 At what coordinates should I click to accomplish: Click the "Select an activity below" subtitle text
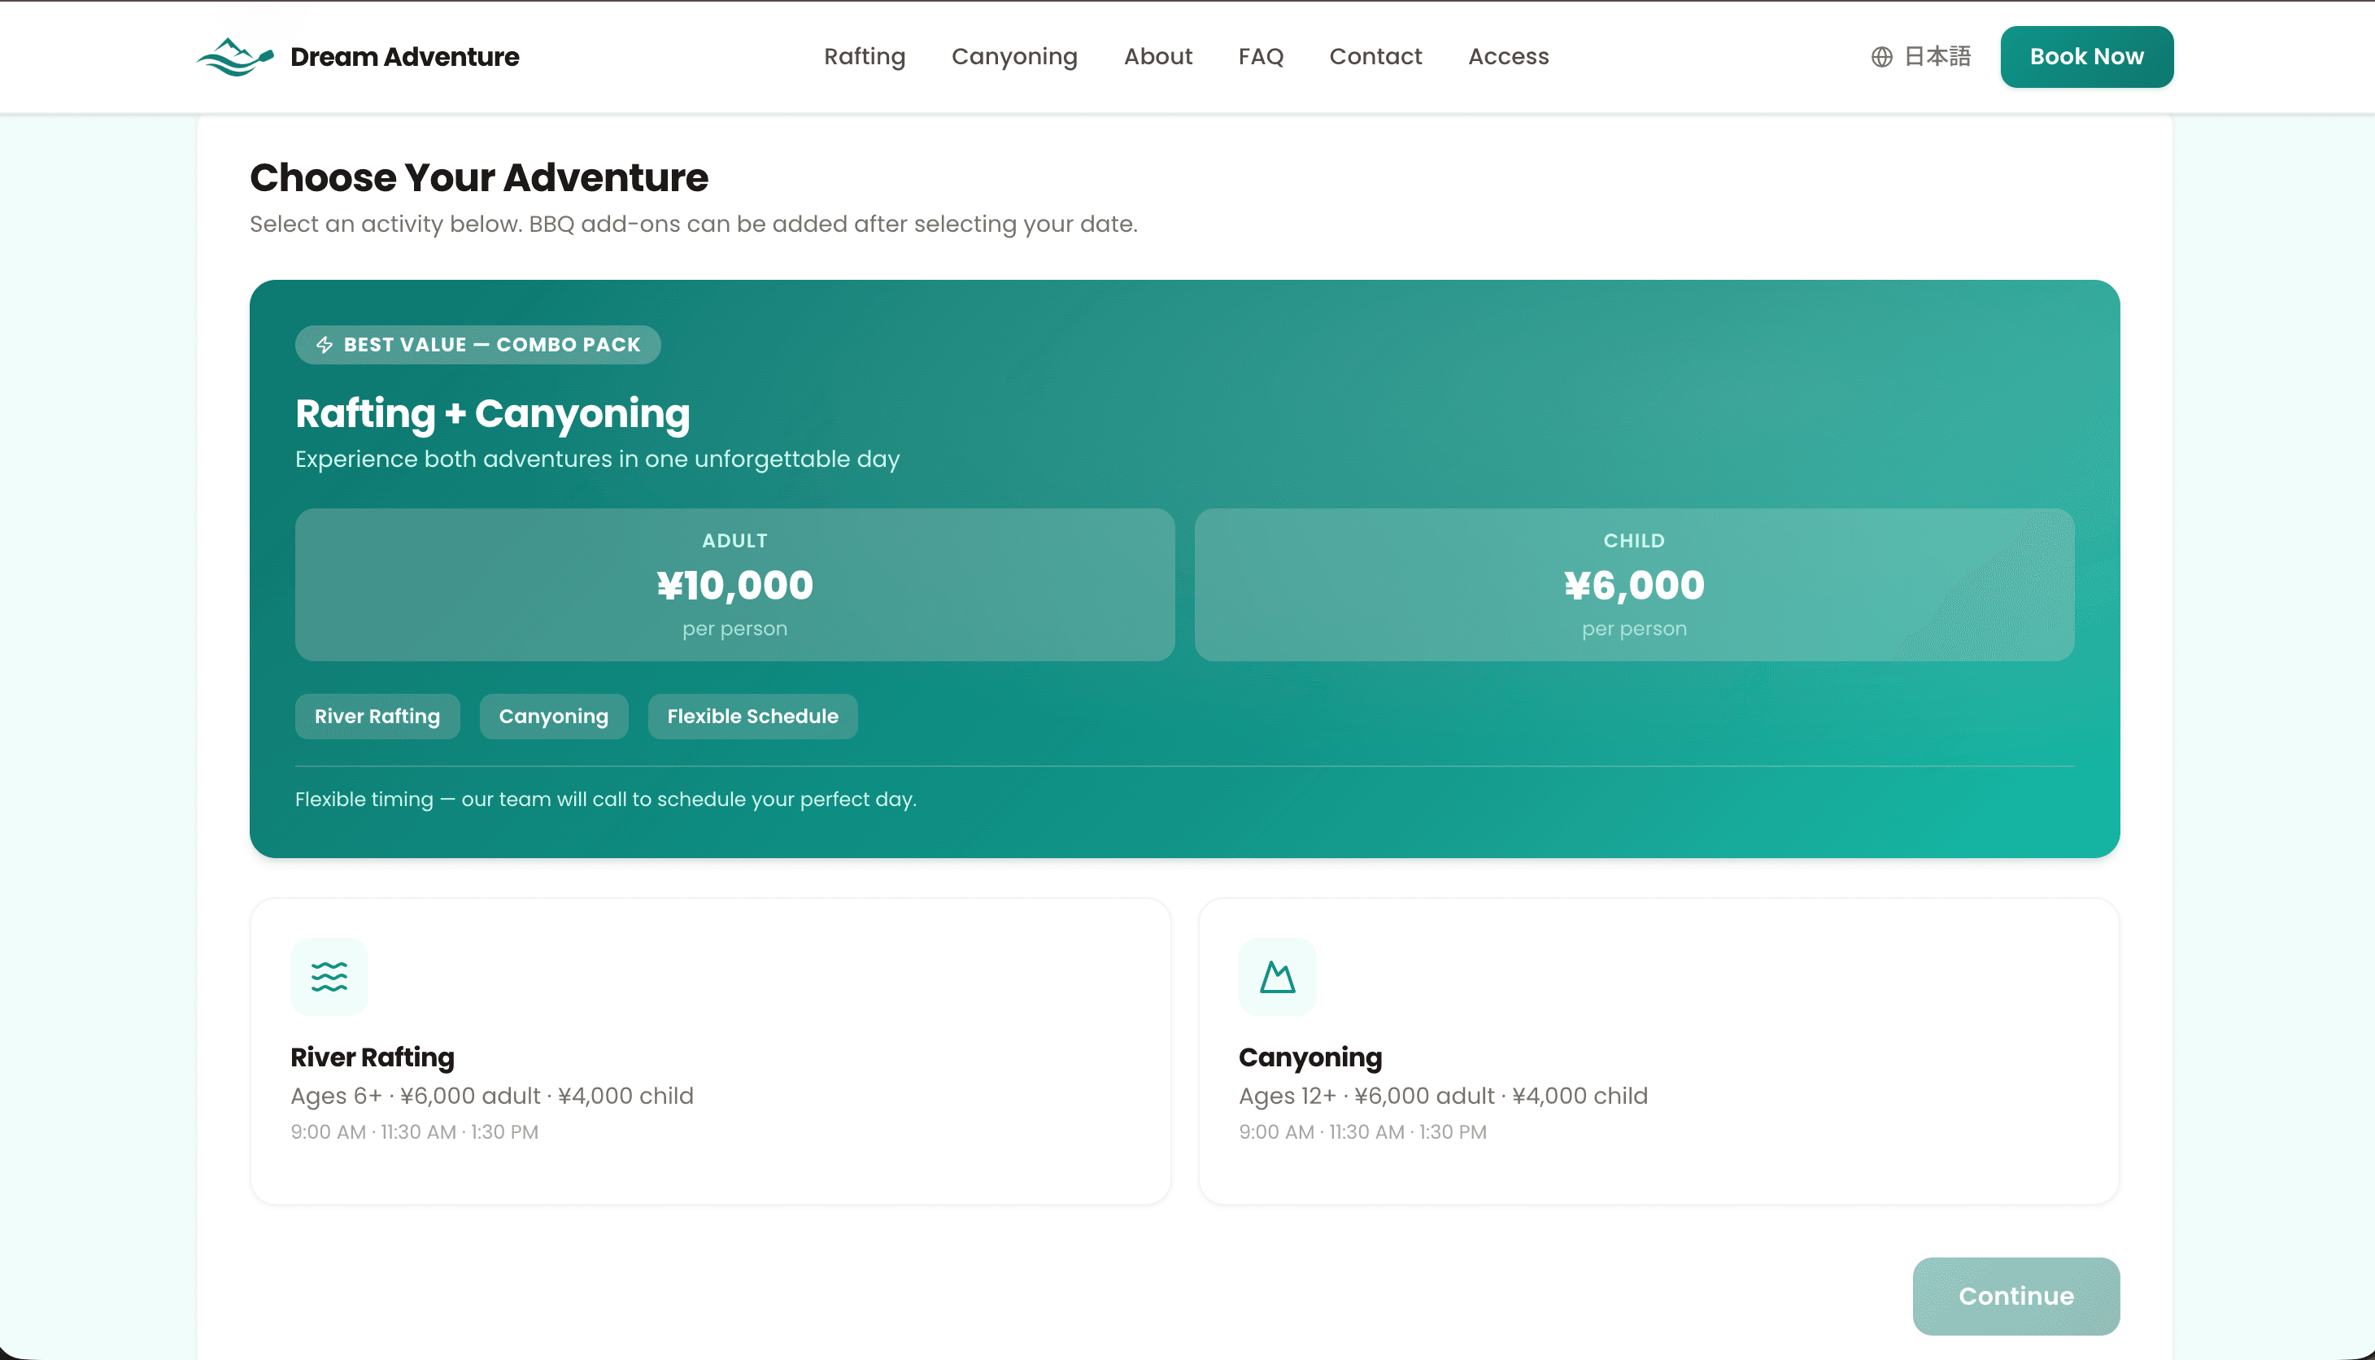pyautogui.click(x=693, y=224)
